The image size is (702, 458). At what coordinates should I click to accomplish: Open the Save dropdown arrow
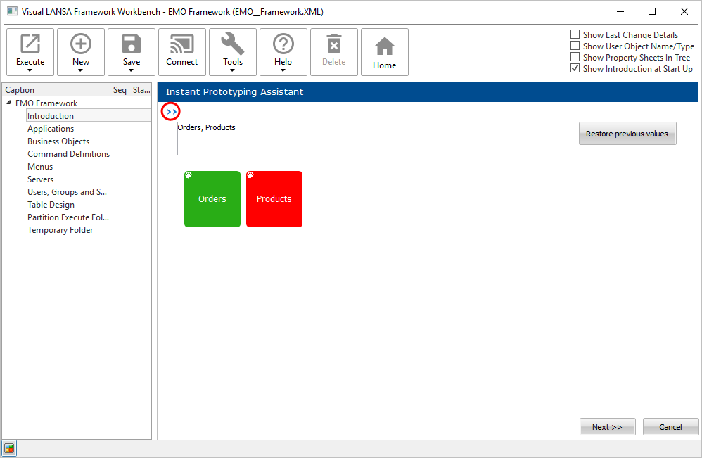pos(131,70)
